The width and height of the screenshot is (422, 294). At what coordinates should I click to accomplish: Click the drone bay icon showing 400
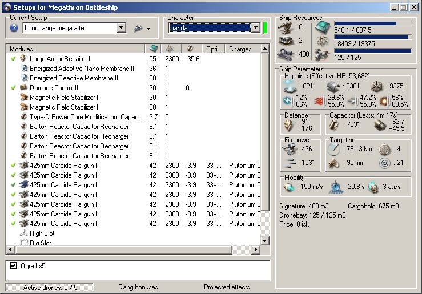tap(285, 54)
